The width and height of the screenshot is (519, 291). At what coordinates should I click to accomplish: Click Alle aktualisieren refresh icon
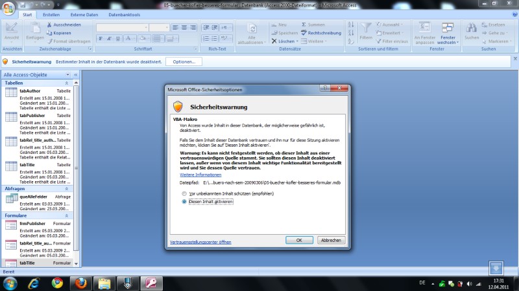[x=252, y=28]
